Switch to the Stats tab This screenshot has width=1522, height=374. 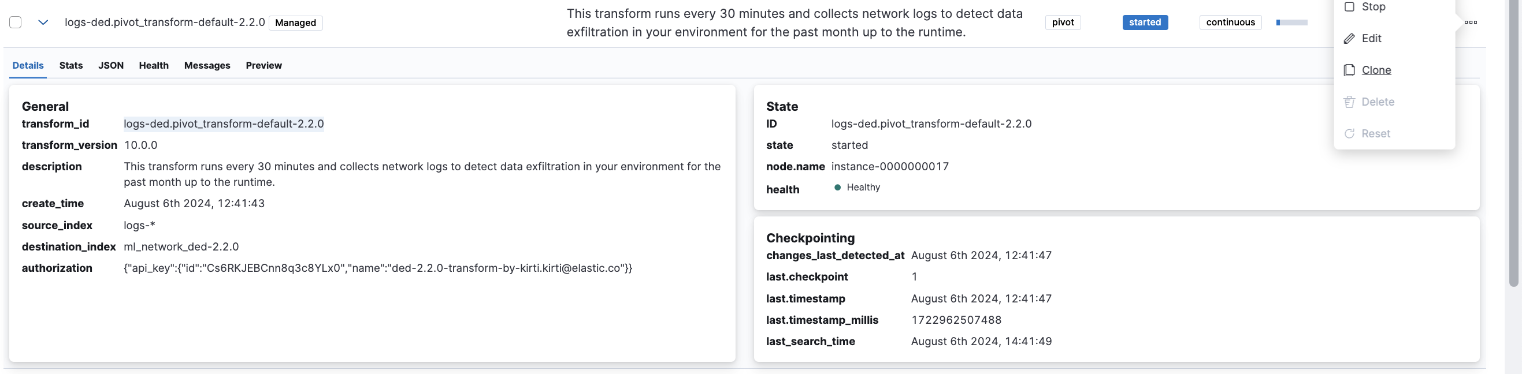click(71, 65)
